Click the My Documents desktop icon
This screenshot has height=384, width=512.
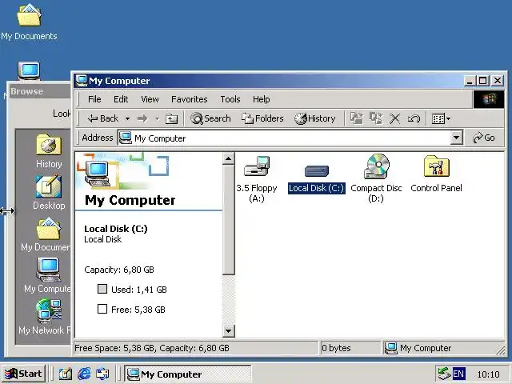pos(29,22)
